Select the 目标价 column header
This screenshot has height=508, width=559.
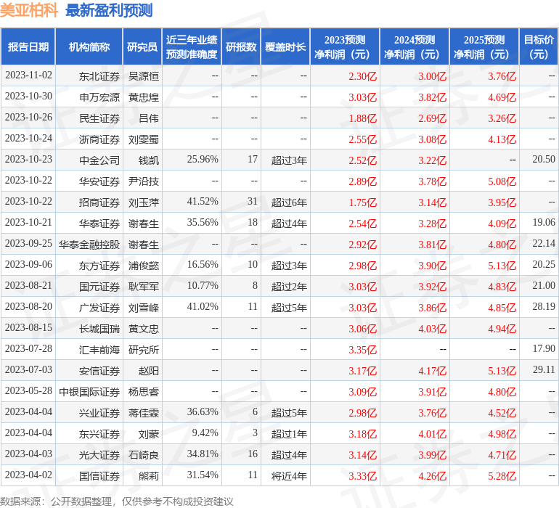pyautogui.click(x=539, y=46)
